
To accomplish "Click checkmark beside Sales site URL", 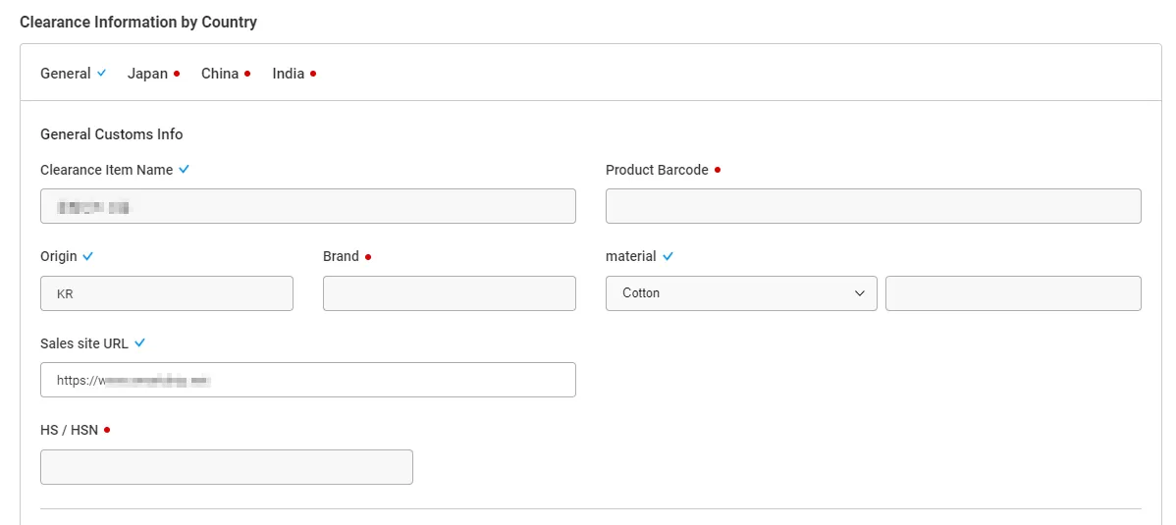I will (139, 343).
